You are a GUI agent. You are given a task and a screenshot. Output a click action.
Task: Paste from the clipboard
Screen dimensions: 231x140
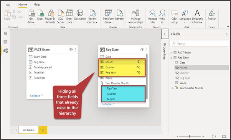coord(7,15)
